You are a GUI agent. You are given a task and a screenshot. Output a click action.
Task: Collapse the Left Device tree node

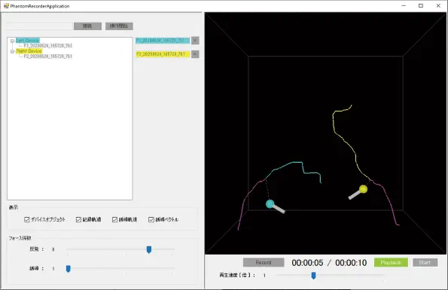pos(12,41)
